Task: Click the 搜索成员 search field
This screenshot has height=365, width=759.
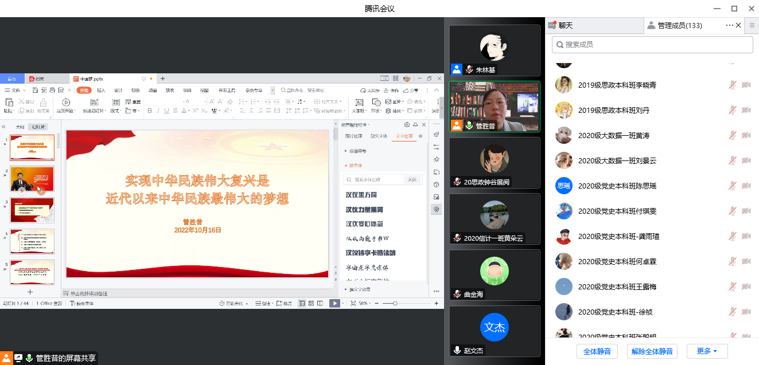Action: click(x=652, y=44)
